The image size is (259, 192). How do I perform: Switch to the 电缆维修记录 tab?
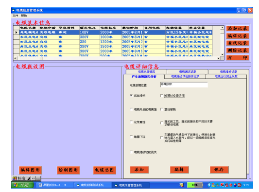click(x=228, y=71)
